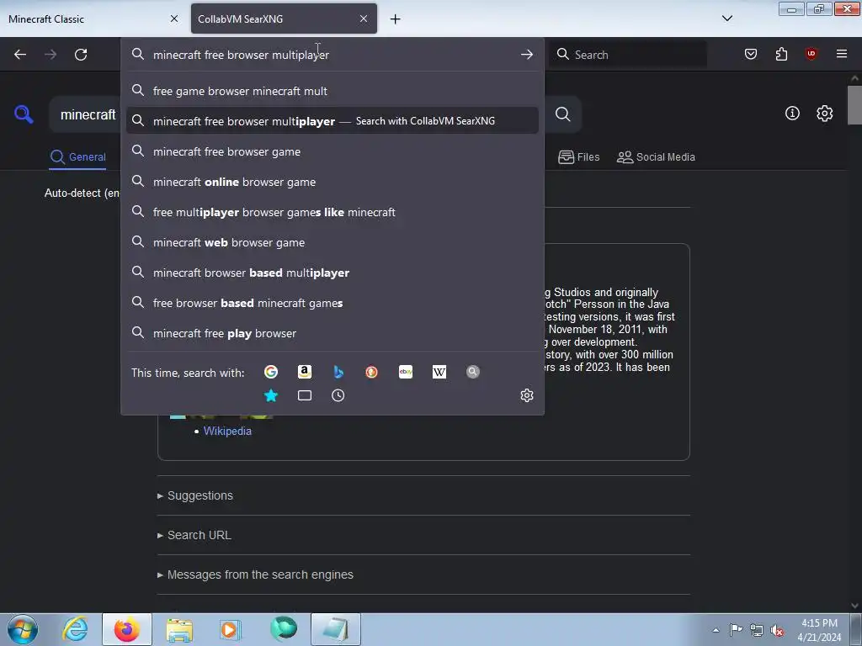Viewport: 862px width, 646px height.
Task: Pick suggestion 'minecraft free play browser'
Action: point(332,333)
